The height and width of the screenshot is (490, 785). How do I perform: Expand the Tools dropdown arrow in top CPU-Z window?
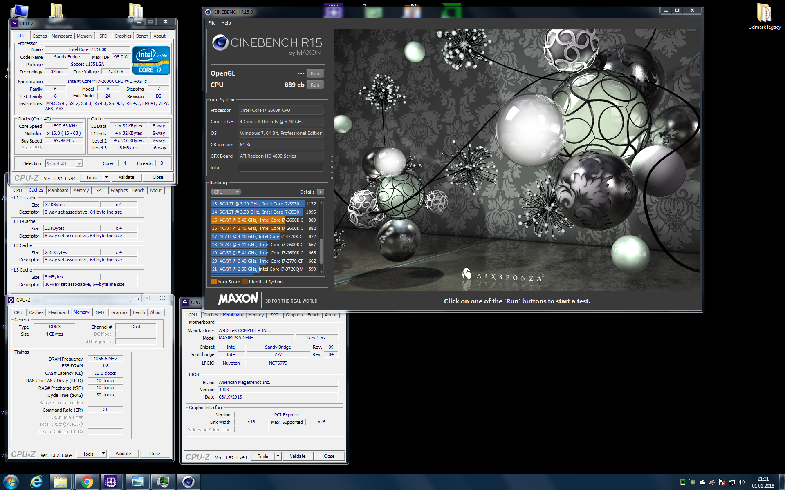(106, 177)
